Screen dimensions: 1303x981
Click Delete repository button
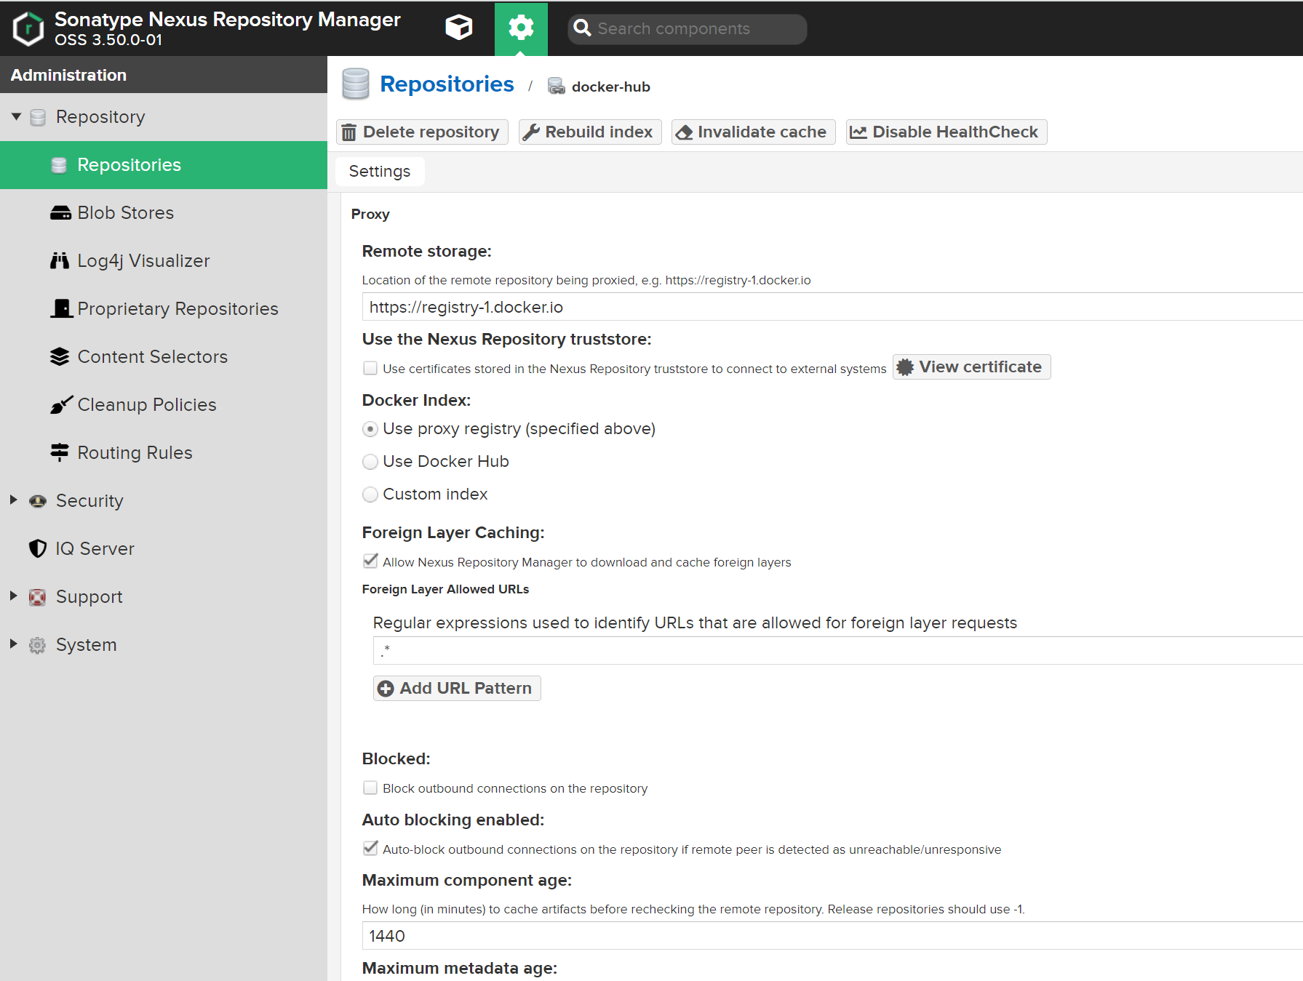422,132
